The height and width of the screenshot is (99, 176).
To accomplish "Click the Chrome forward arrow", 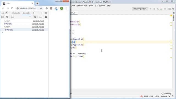I will point(8,9).
